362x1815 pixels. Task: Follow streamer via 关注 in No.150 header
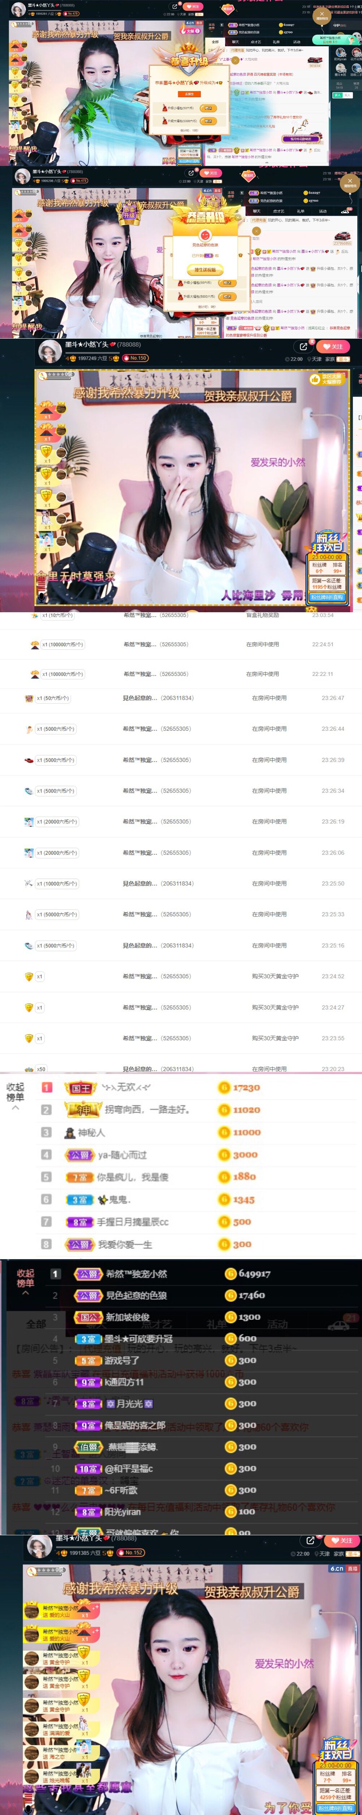coord(332,347)
